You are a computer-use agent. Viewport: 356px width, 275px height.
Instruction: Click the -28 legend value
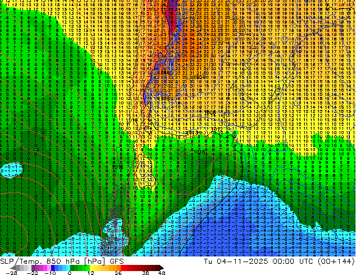(11, 273)
